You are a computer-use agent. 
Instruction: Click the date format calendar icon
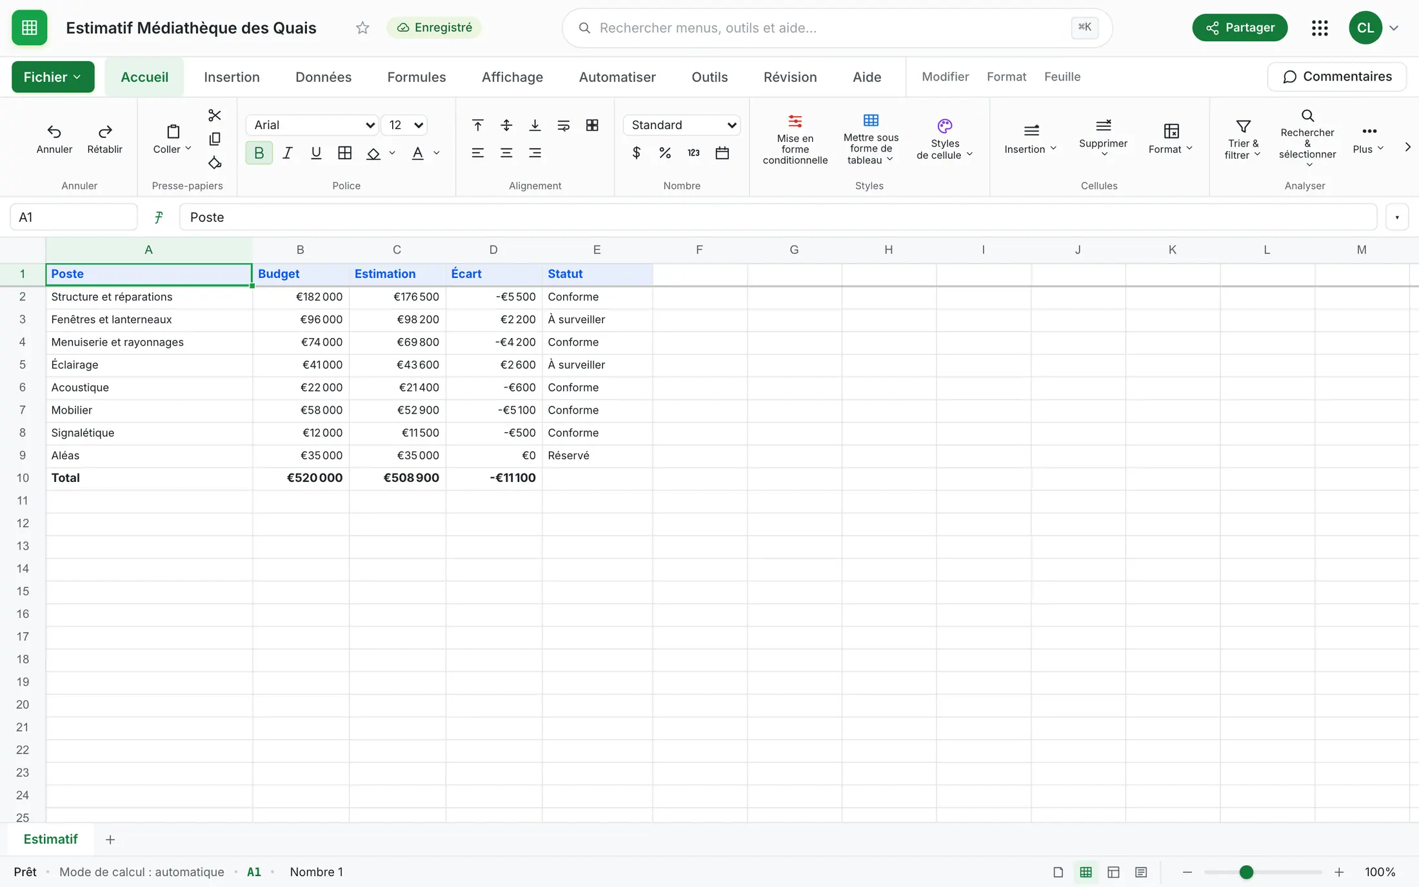[722, 153]
